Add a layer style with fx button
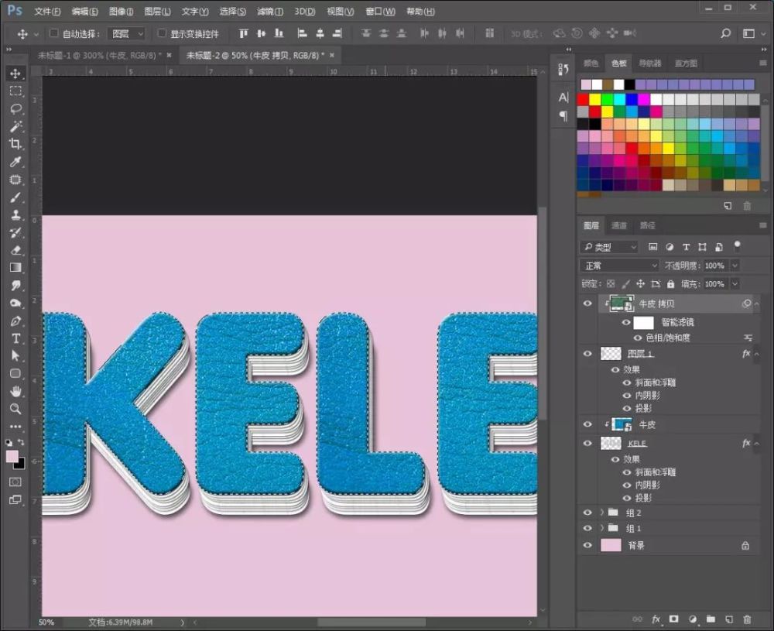774x631 pixels. tap(656, 619)
